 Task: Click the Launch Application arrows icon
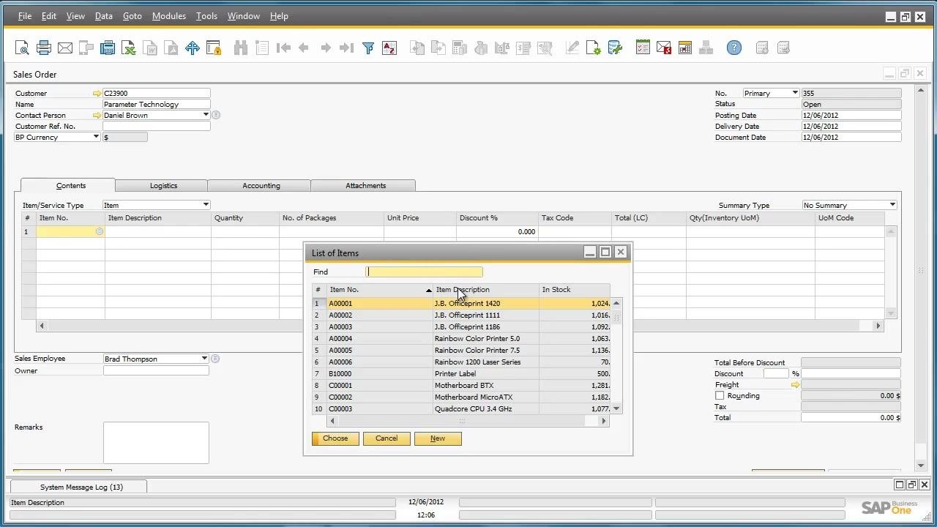tap(193, 48)
